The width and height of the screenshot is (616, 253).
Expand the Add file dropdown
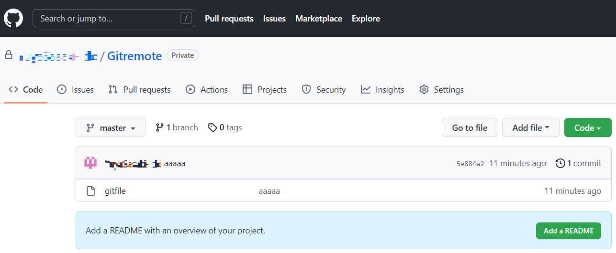click(x=531, y=127)
